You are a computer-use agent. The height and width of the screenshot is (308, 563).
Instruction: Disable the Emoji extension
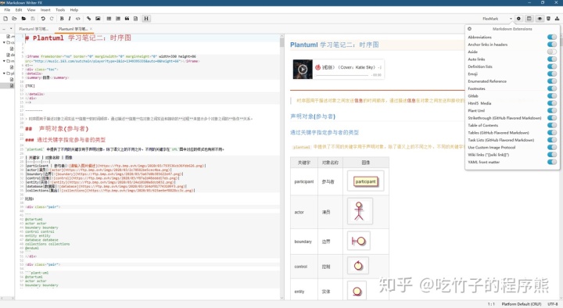551,74
